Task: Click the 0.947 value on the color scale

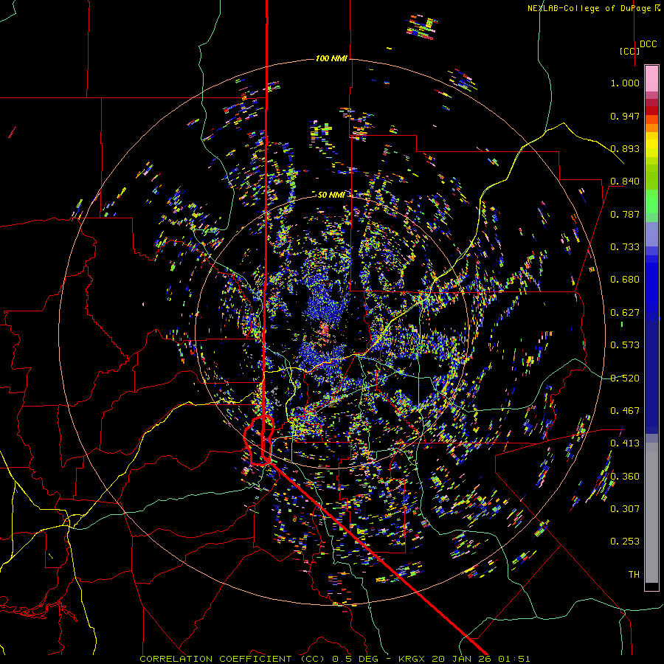Action: 625,116
